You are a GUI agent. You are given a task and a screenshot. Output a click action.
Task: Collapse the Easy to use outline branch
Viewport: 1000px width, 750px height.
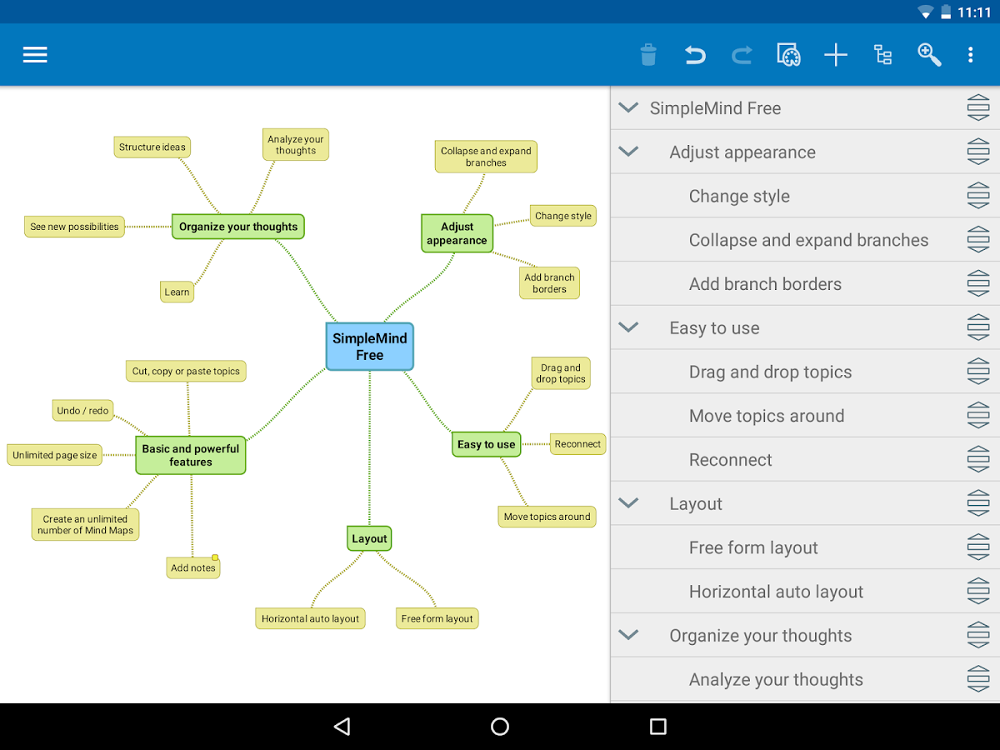[629, 328]
